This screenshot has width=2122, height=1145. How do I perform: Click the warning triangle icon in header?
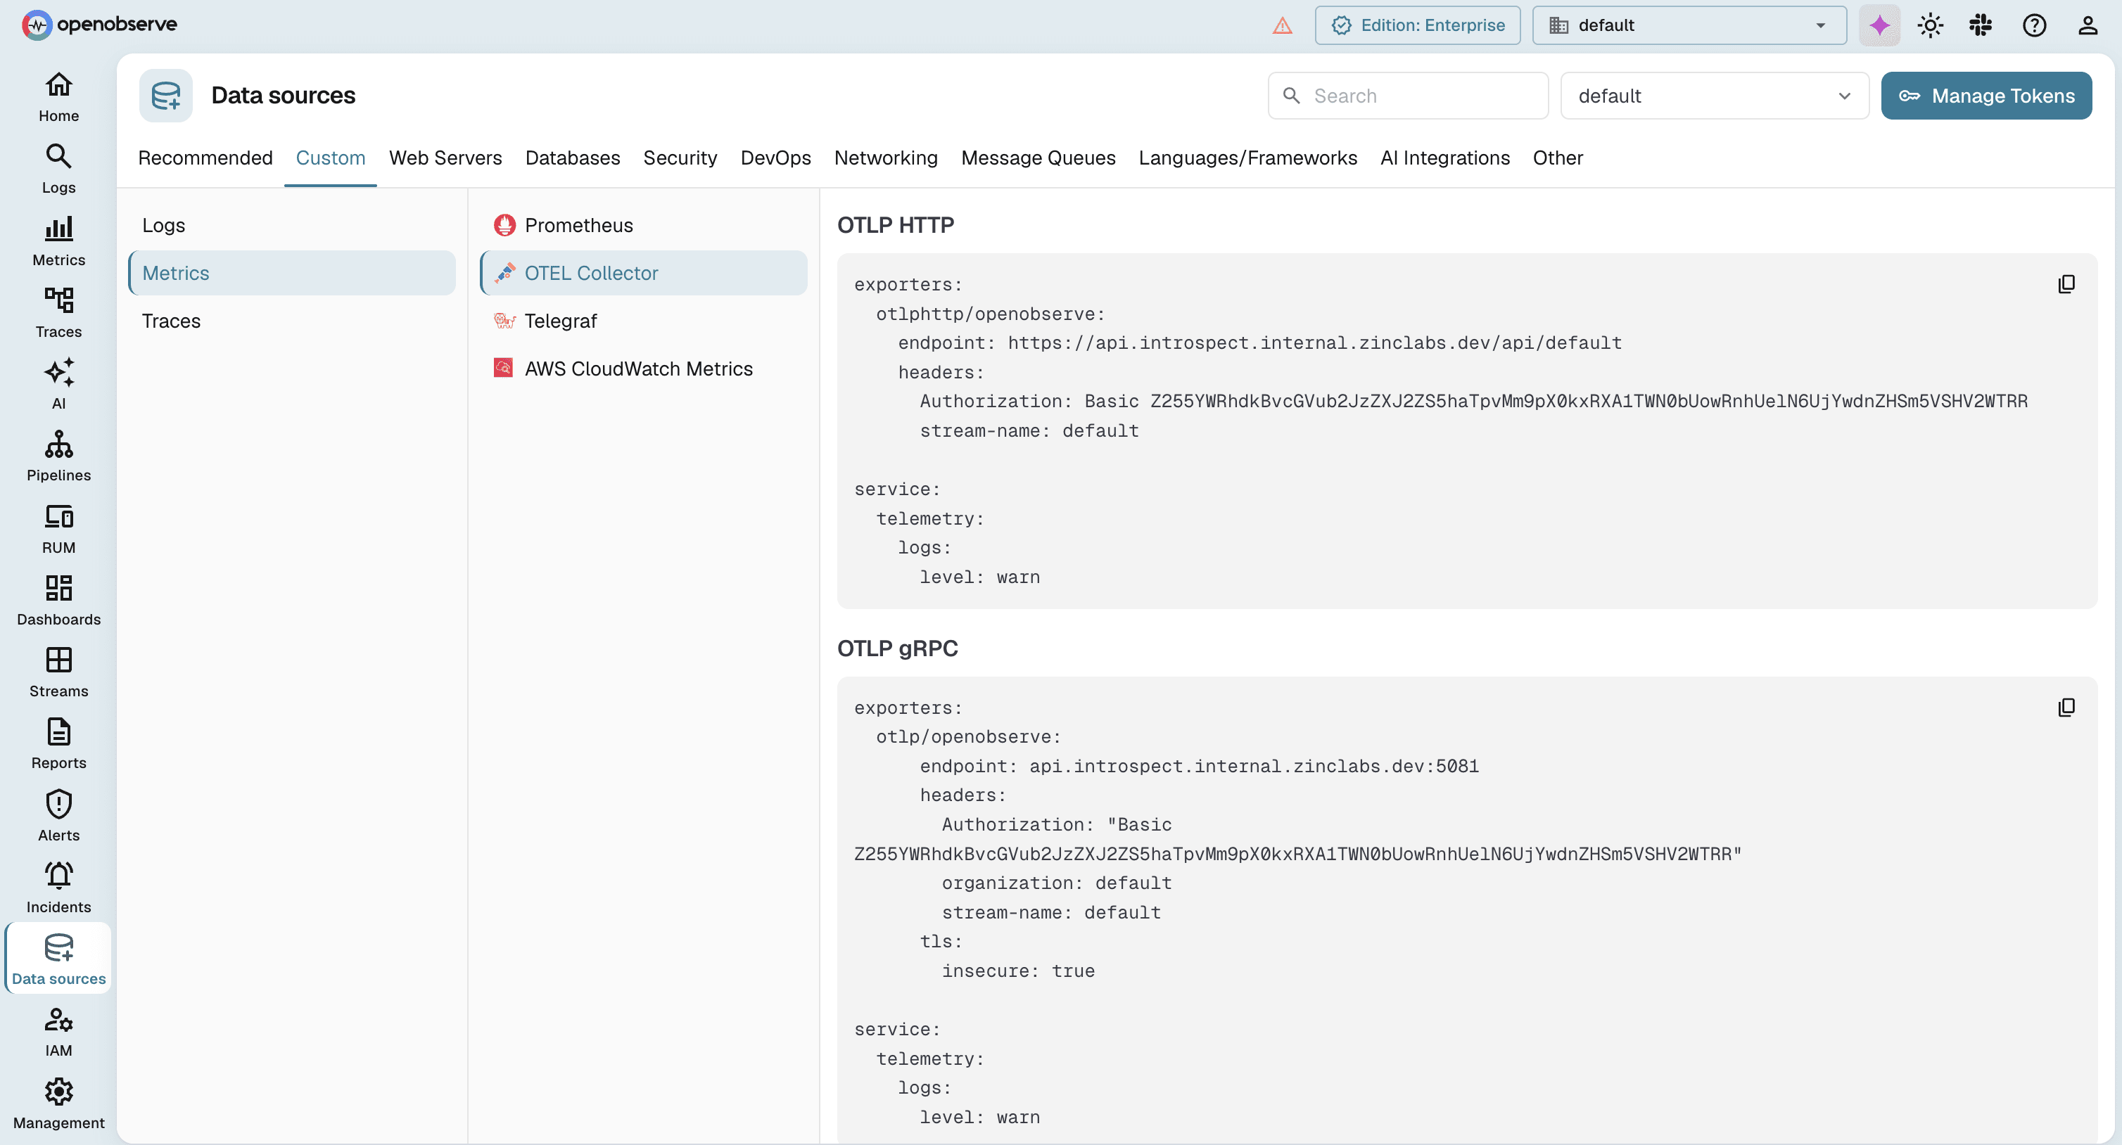[x=1282, y=25]
